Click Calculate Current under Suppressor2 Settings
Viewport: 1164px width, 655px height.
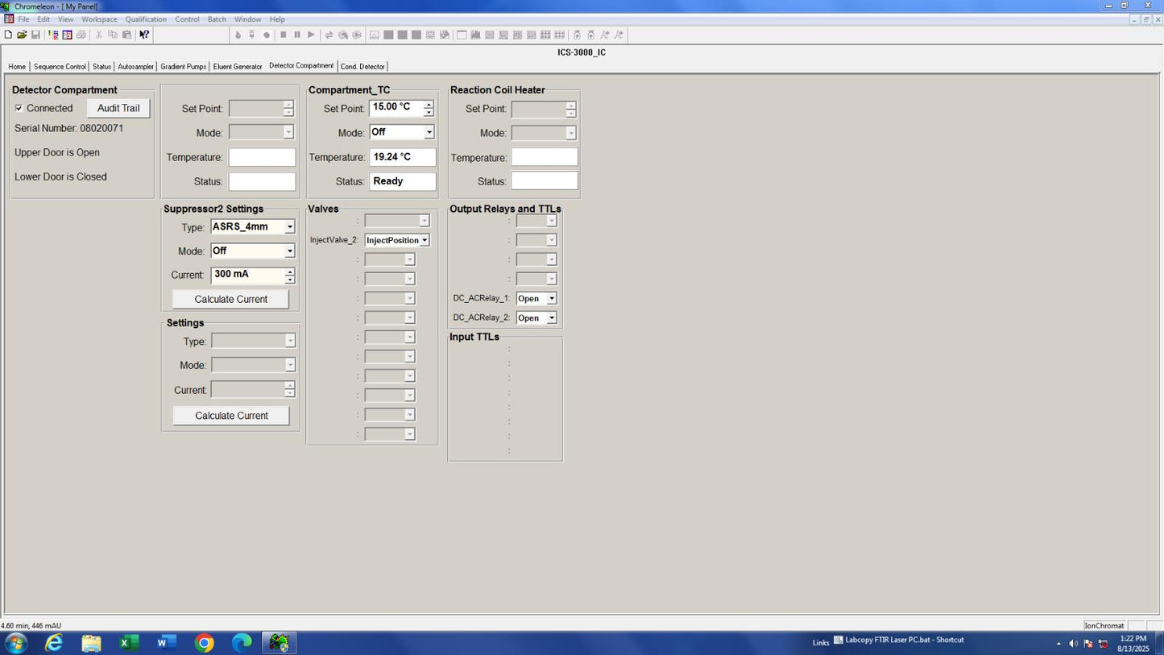(230, 299)
